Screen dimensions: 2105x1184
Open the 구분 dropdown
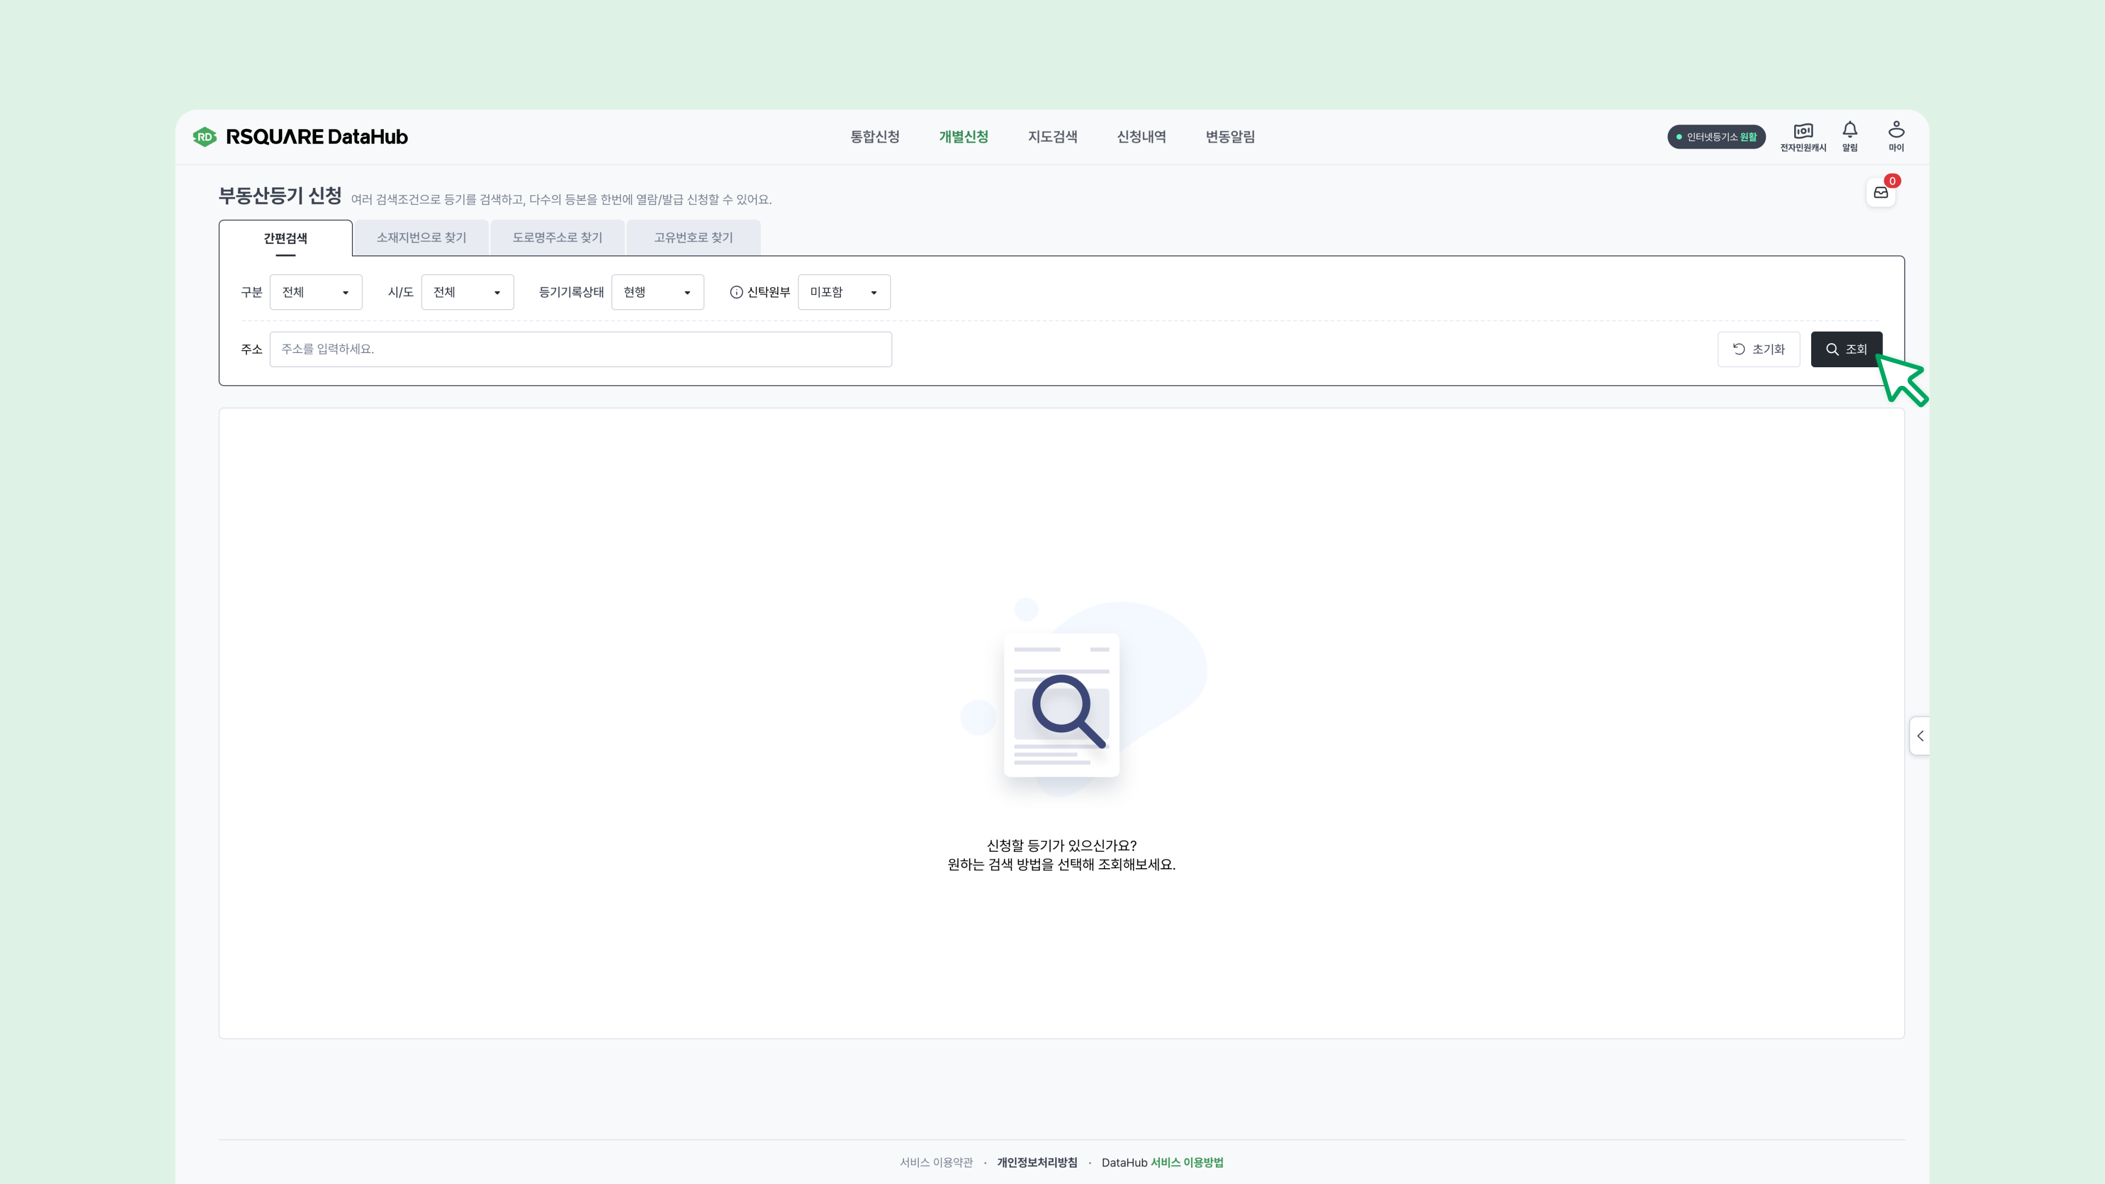[x=315, y=293]
